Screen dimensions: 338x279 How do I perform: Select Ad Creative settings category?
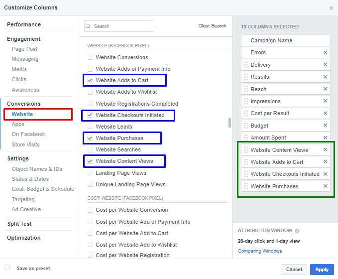pos(26,209)
